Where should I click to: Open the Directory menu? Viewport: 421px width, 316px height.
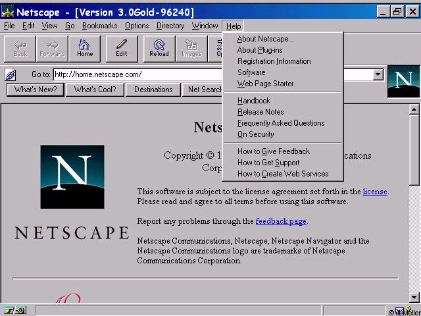coord(170,26)
